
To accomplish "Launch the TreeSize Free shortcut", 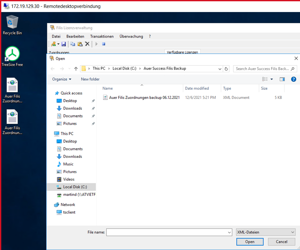I will pos(12,56).
